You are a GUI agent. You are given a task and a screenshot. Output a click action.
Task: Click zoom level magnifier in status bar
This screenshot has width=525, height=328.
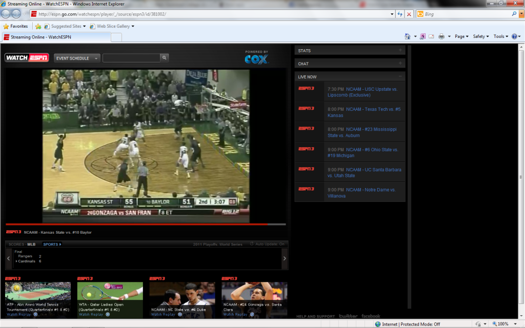495,324
